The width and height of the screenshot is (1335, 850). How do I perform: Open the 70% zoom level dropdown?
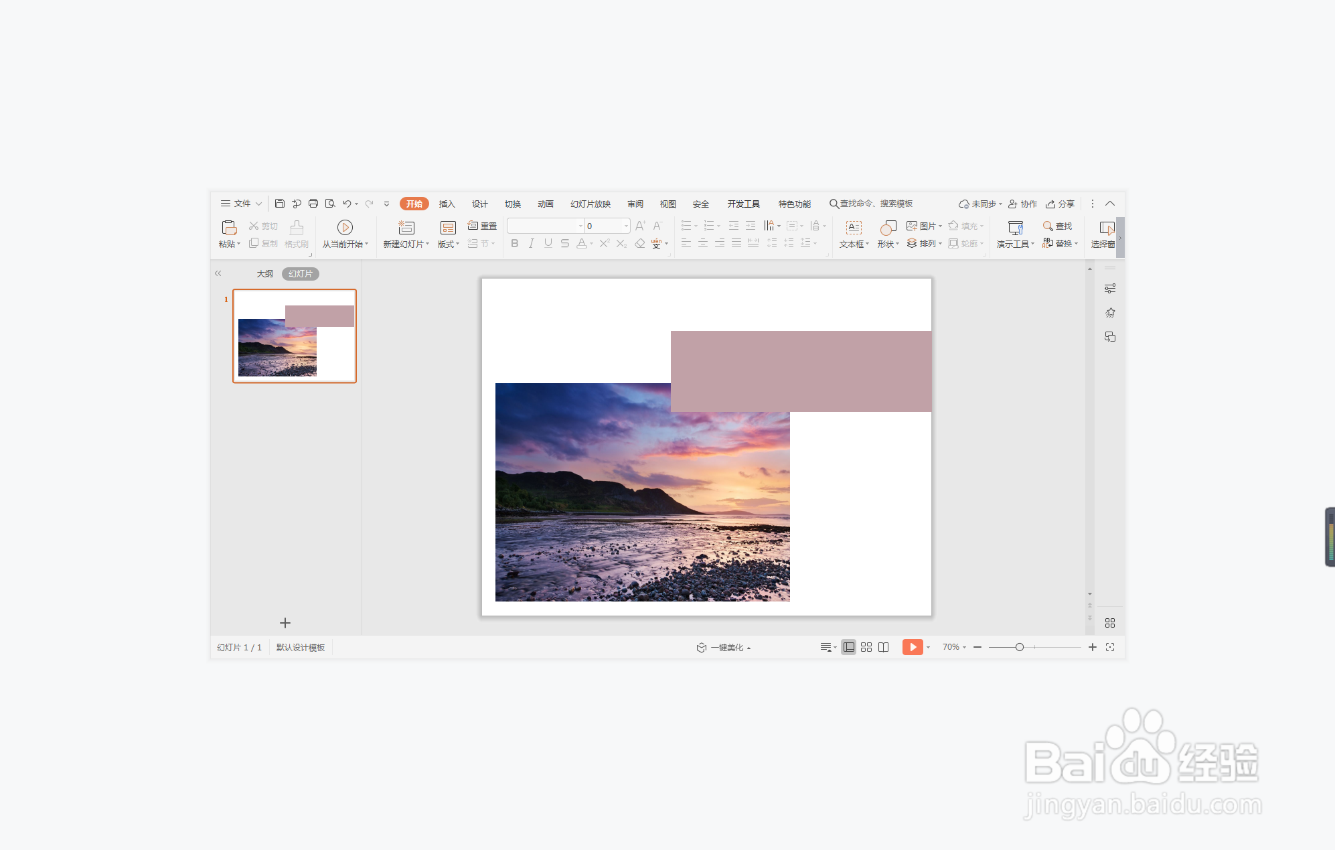pyautogui.click(x=964, y=647)
